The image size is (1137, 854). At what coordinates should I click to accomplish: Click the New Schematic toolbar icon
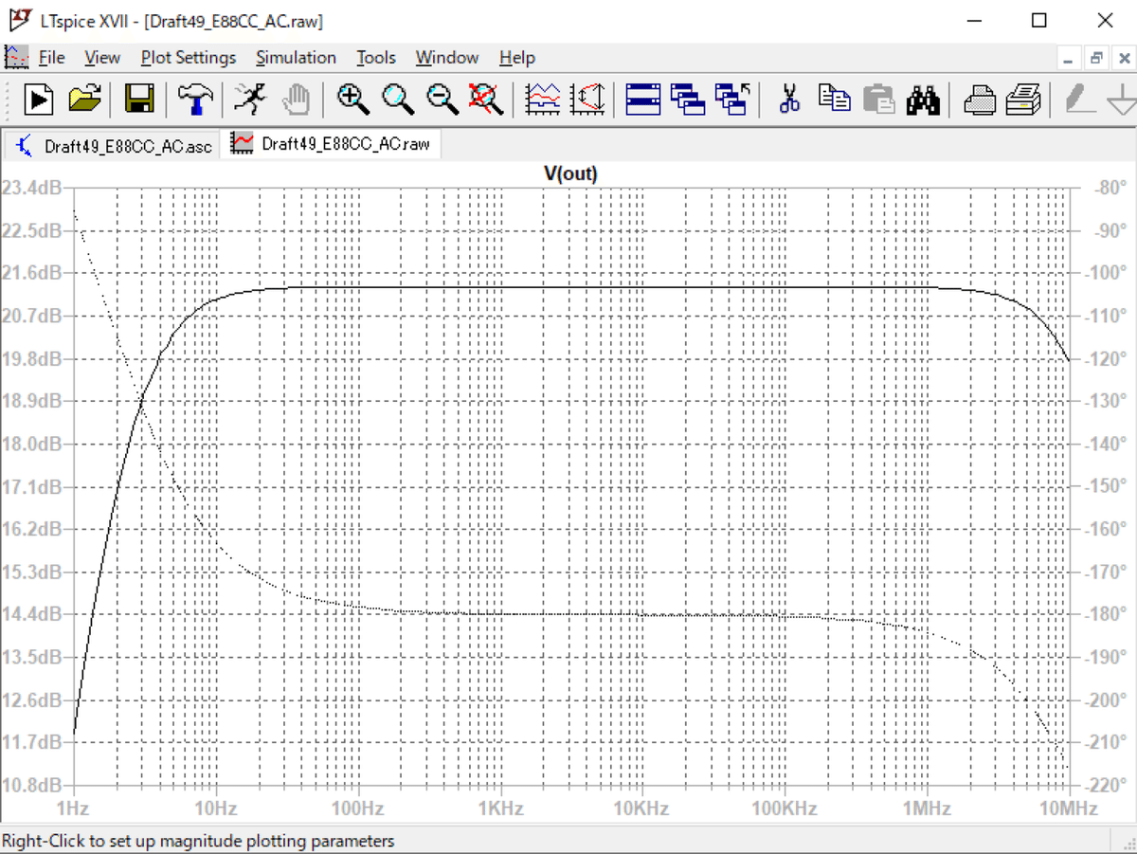[x=39, y=99]
